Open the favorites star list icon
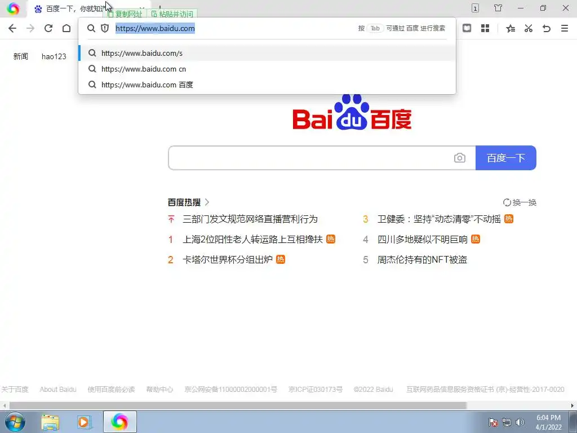Image resolution: width=577 pixels, height=433 pixels. pyautogui.click(x=511, y=28)
